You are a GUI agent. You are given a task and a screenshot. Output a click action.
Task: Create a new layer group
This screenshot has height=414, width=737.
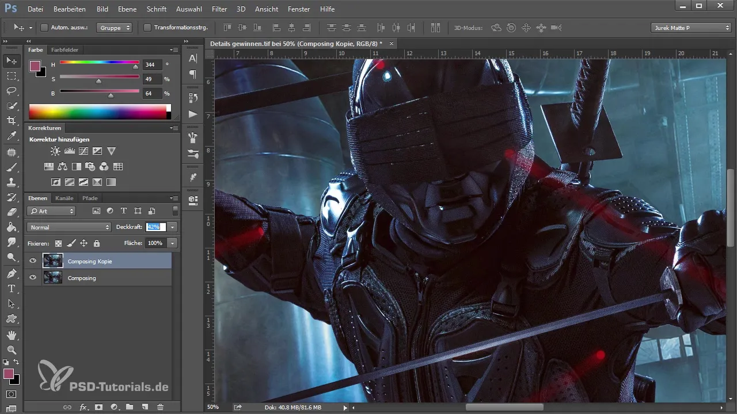pos(130,407)
